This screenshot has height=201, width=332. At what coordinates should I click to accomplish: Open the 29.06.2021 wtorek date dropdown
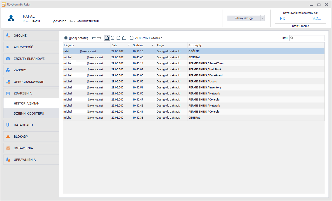tap(147, 38)
